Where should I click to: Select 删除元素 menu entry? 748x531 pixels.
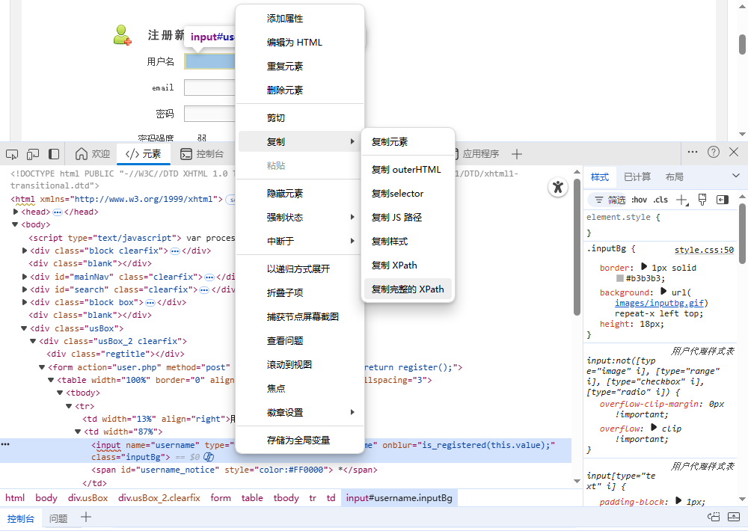[x=300, y=90]
